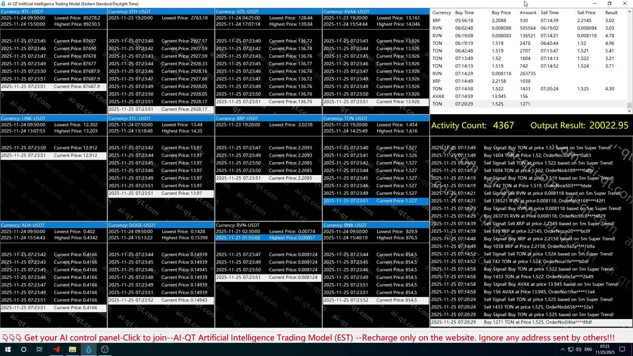This screenshot has height=356, width=633.
Task: Select TON trade row bought at 06:42:48
Action: (529, 51)
